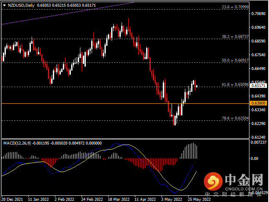Select the 78.6 = 0.62504 Fibonacci label
This screenshot has width=269, height=202.
pos(234,118)
